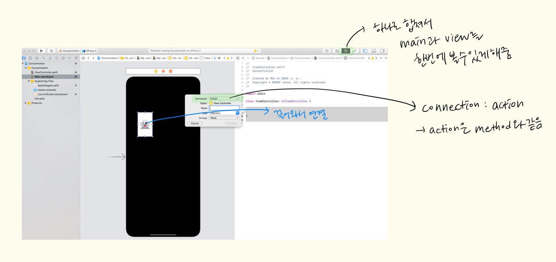Select Assets.xcassets in the navigator
556x262 pixels.
(x=46, y=90)
